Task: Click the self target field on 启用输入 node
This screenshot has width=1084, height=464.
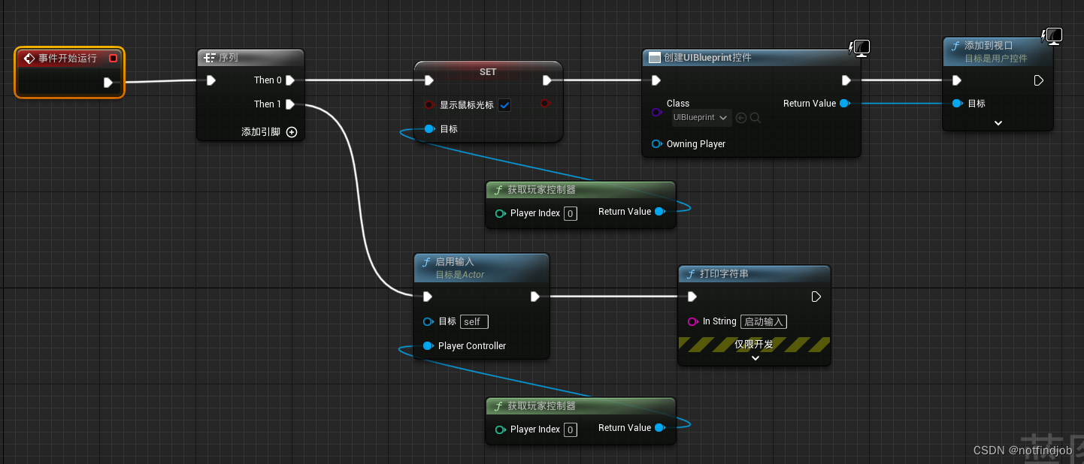Action: 474,321
